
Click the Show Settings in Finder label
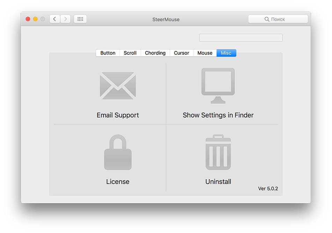218,115
